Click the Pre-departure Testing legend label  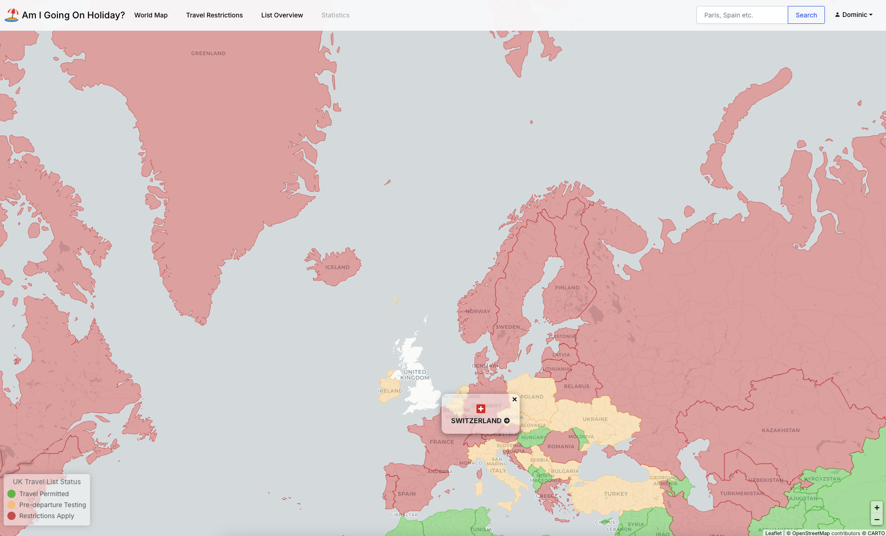pos(53,505)
